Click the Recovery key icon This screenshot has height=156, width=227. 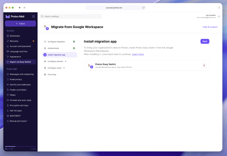[8, 41]
